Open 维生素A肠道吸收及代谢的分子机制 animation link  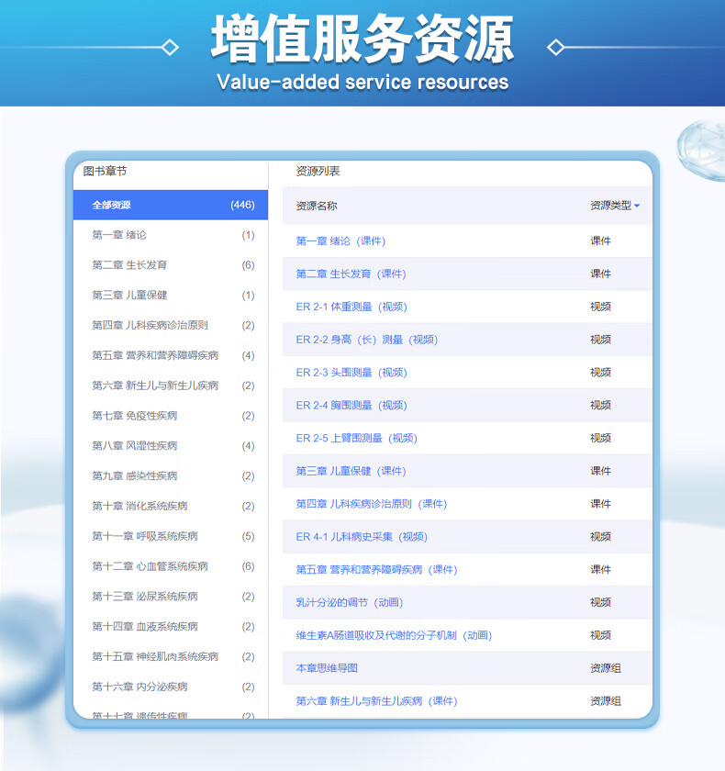[394, 635]
